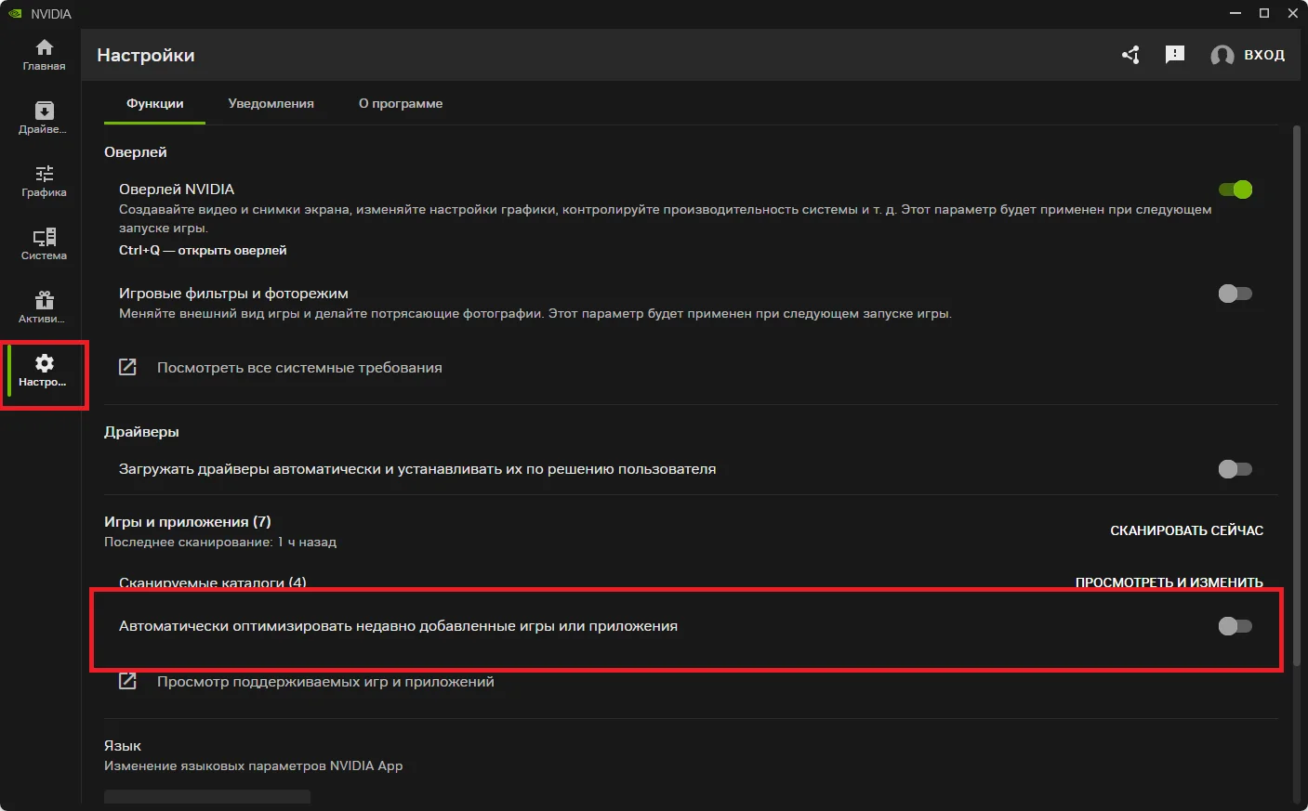Enable automatic driver download toggle
This screenshot has width=1308, height=811.
[x=1235, y=469]
